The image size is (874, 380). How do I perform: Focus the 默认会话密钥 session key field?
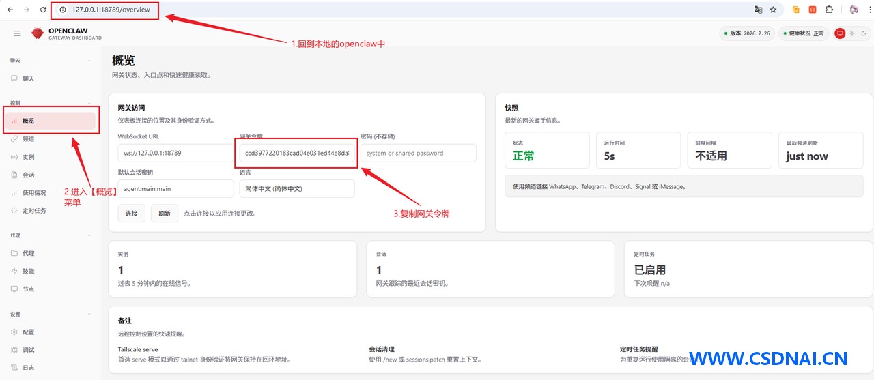coord(175,188)
